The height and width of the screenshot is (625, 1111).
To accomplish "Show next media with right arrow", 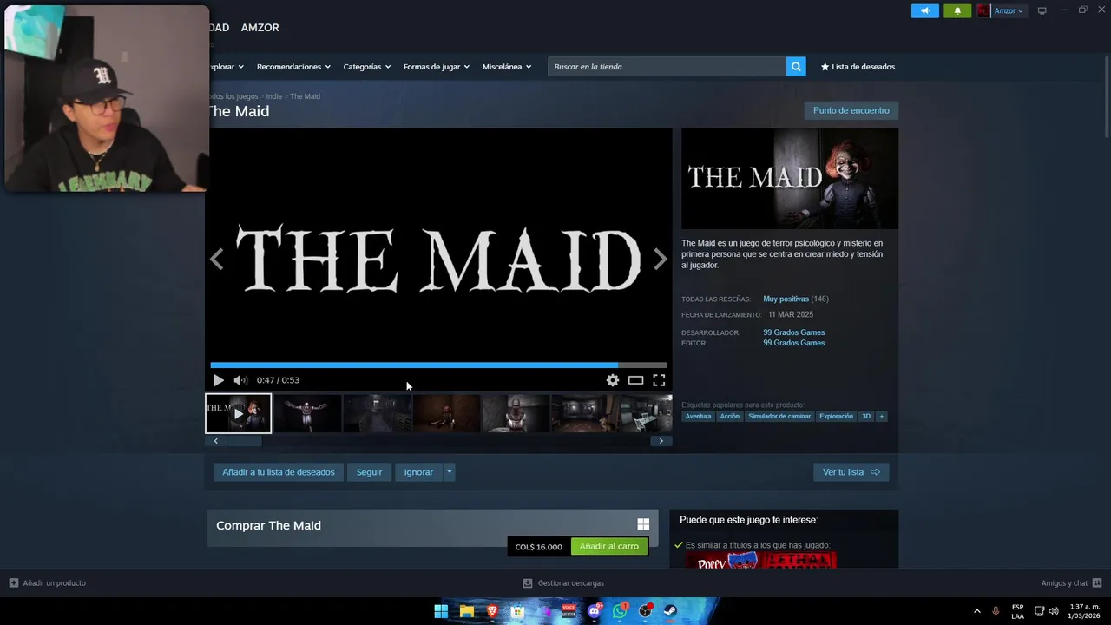I will [x=661, y=259].
